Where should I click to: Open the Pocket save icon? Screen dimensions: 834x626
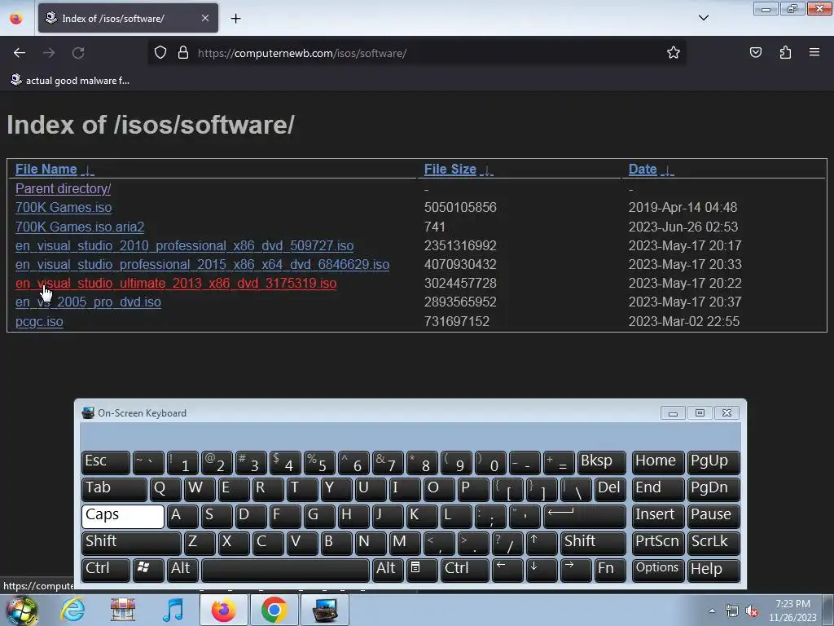pos(755,53)
